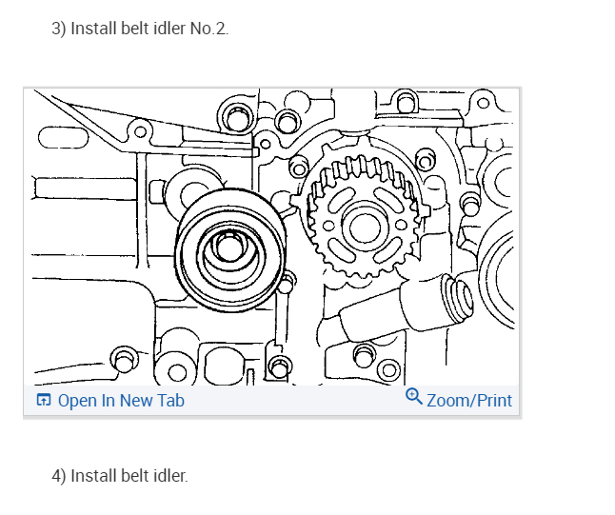Viewport: 615px width, 515px height.
Task: Click the small bolt hole upper-left of sprocket
Action: 299,168
